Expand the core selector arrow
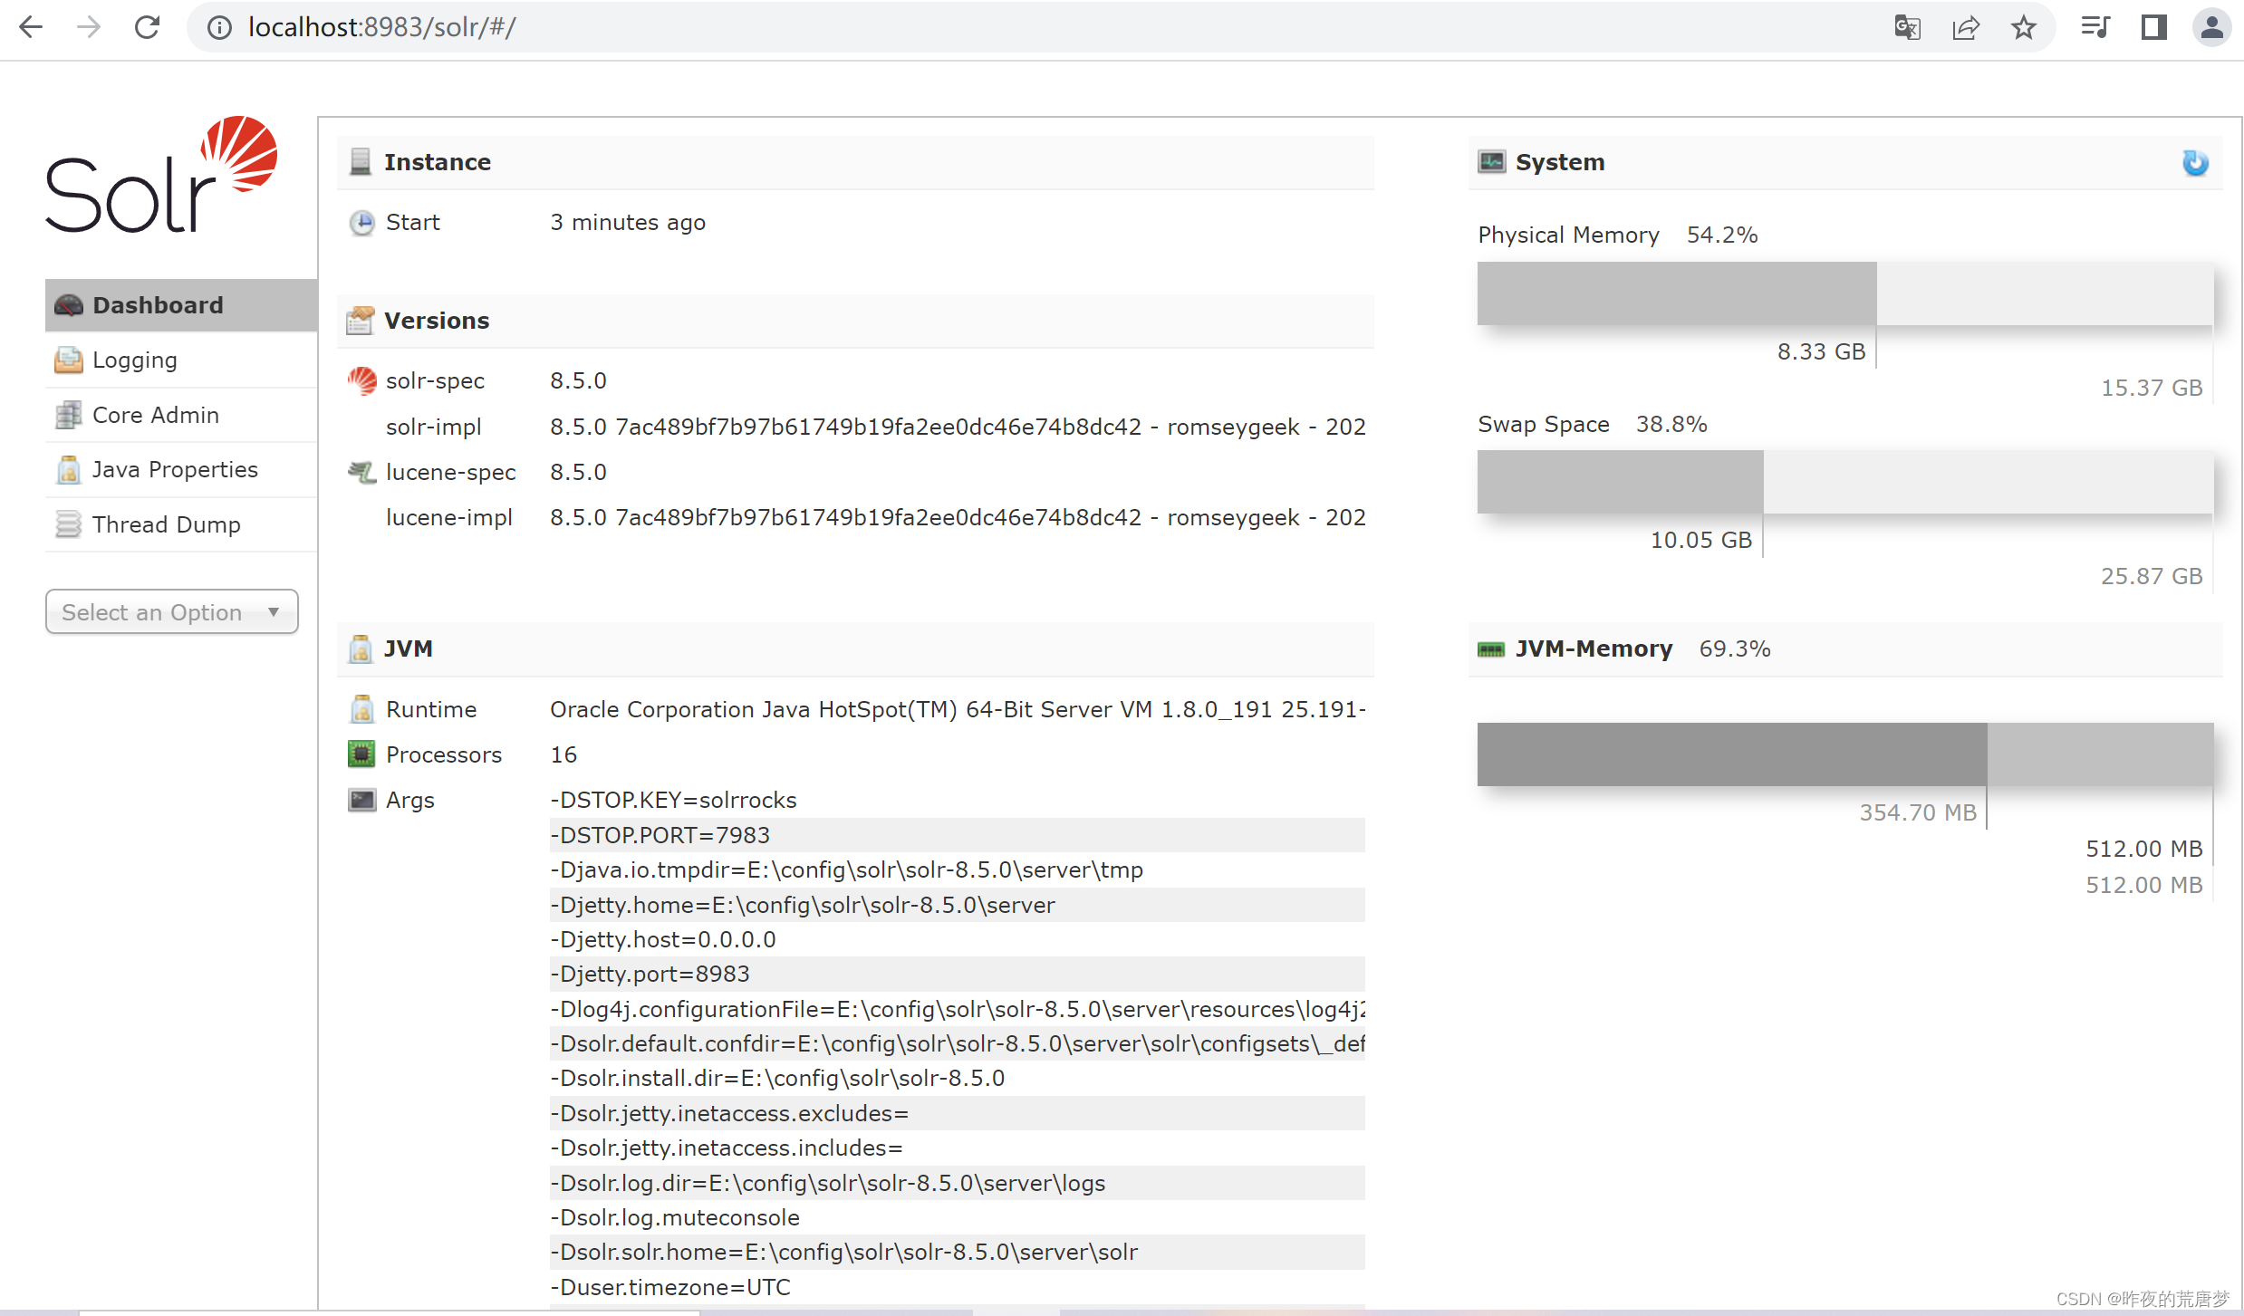This screenshot has width=2244, height=1316. click(274, 611)
